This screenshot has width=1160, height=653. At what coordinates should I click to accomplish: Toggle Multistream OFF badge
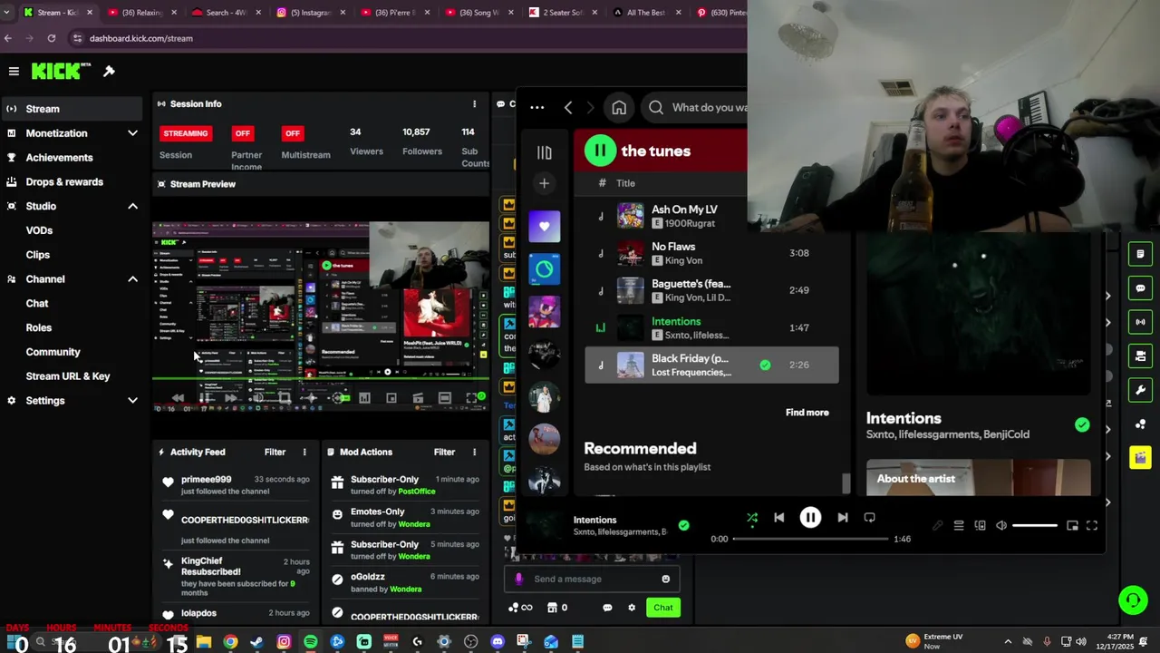click(292, 133)
